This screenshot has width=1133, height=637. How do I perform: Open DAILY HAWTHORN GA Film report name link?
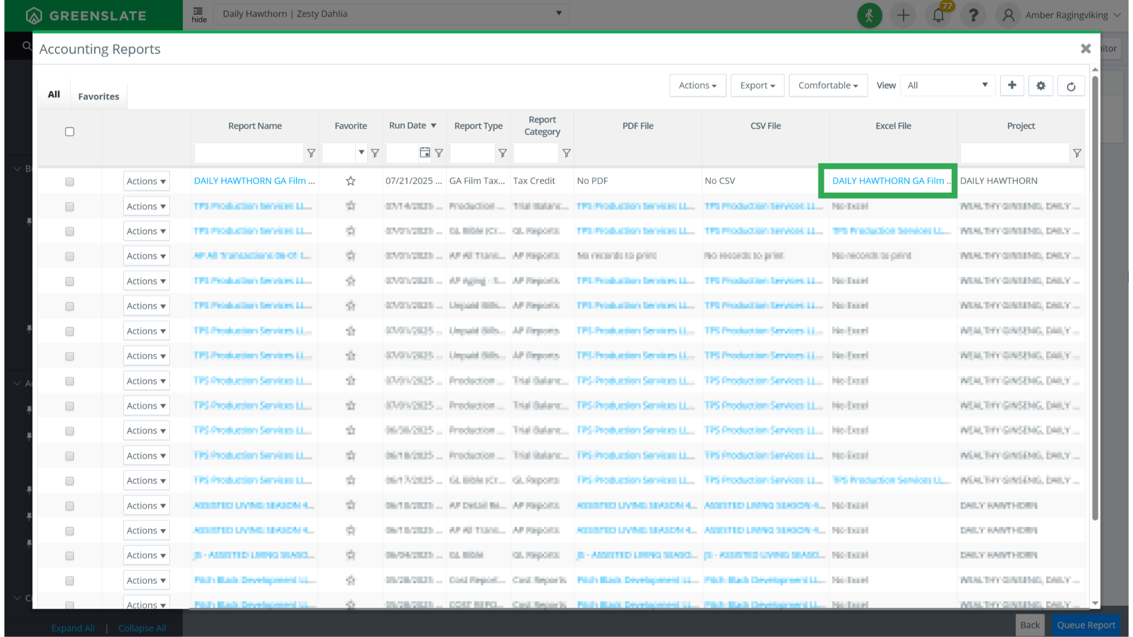click(254, 181)
